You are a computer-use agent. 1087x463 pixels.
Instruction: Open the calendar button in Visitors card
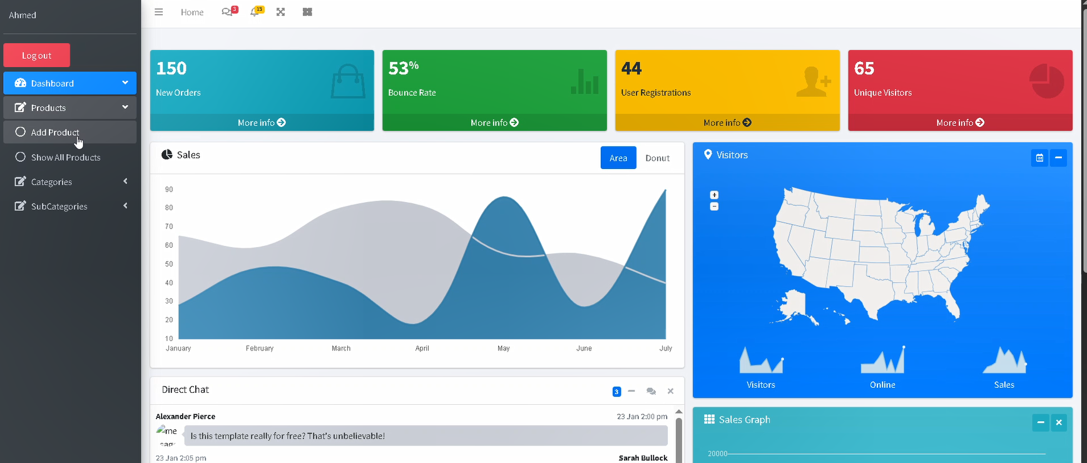1039,158
